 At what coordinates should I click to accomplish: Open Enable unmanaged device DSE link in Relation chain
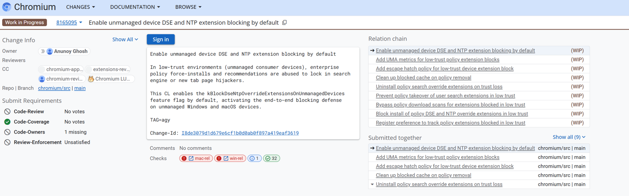tap(455, 51)
